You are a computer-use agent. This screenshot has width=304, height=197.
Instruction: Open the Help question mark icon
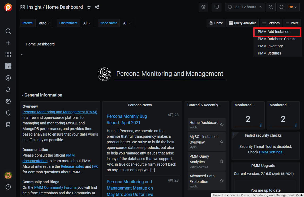pyautogui.click(x=8, y=187)
